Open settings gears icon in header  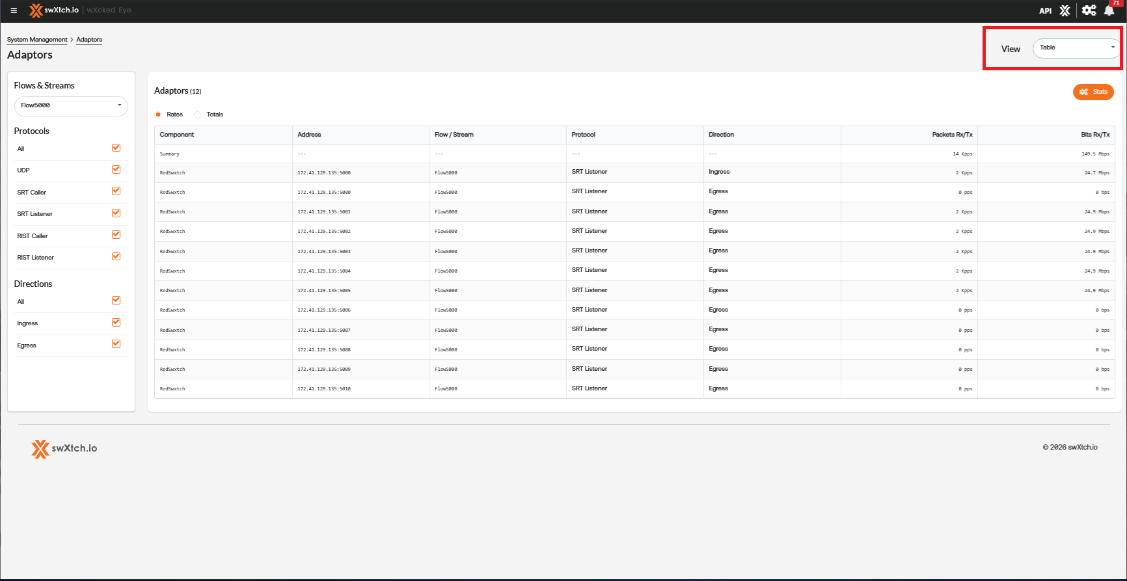tap(1089, 10)
